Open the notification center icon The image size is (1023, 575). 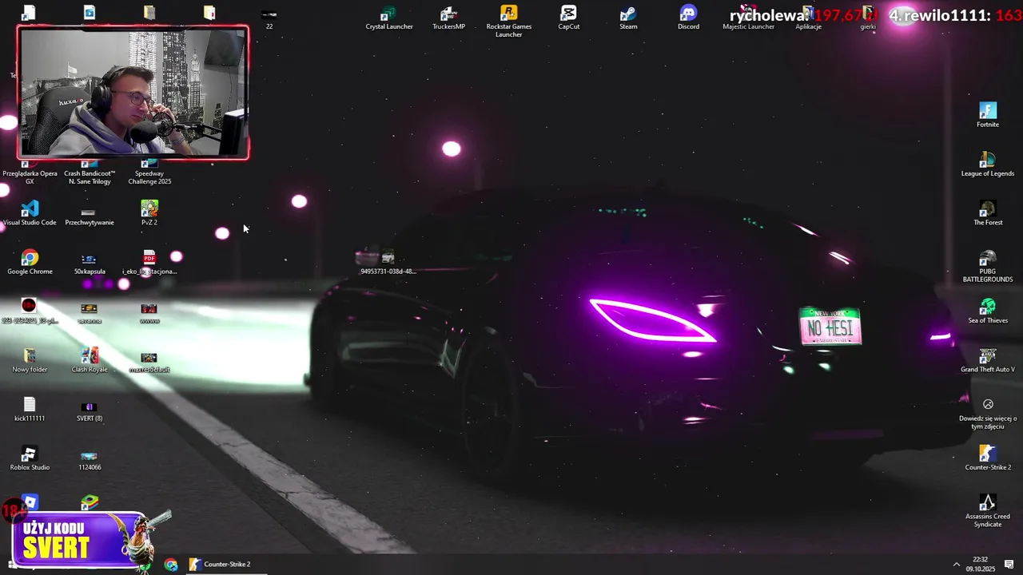(1009, 565)
